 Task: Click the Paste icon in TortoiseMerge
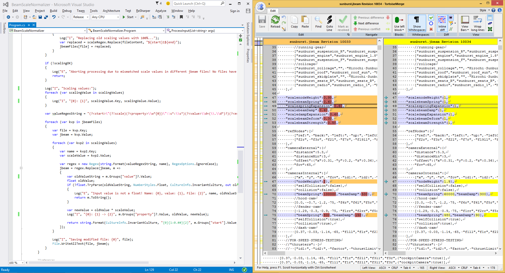pos(305,22)
